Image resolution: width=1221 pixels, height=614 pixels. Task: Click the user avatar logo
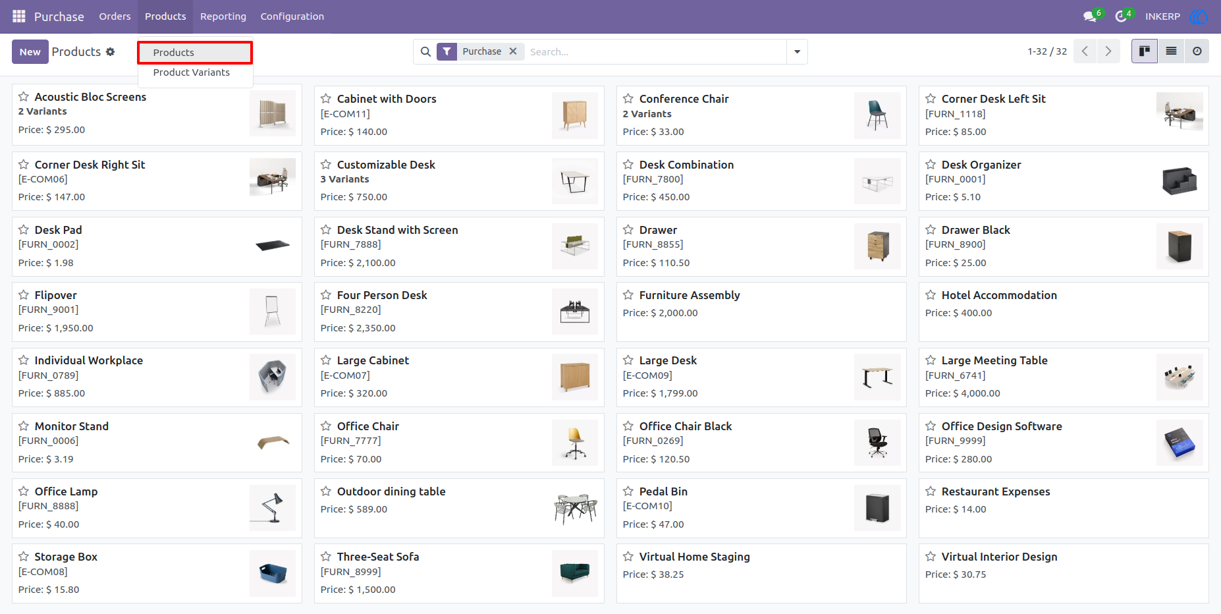click(x=1199, y=16)
